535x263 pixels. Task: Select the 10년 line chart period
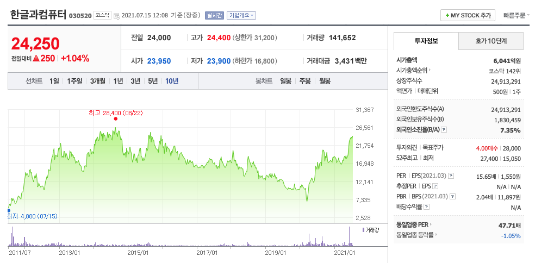(x=172, y=81)
